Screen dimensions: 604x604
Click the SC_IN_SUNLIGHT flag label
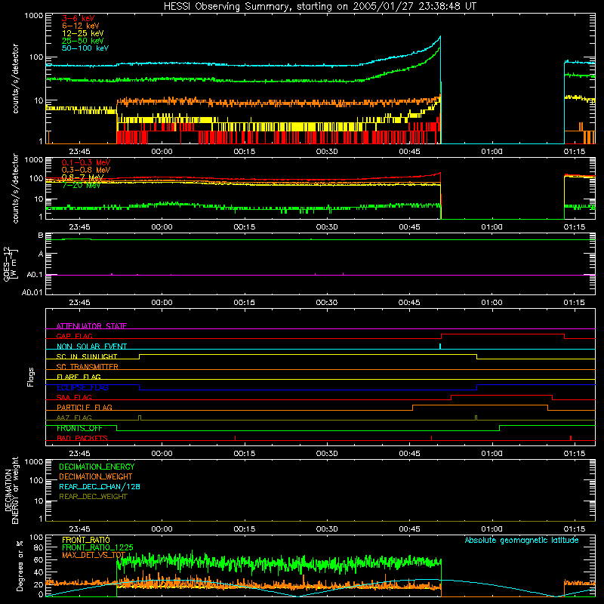(87, 356)
